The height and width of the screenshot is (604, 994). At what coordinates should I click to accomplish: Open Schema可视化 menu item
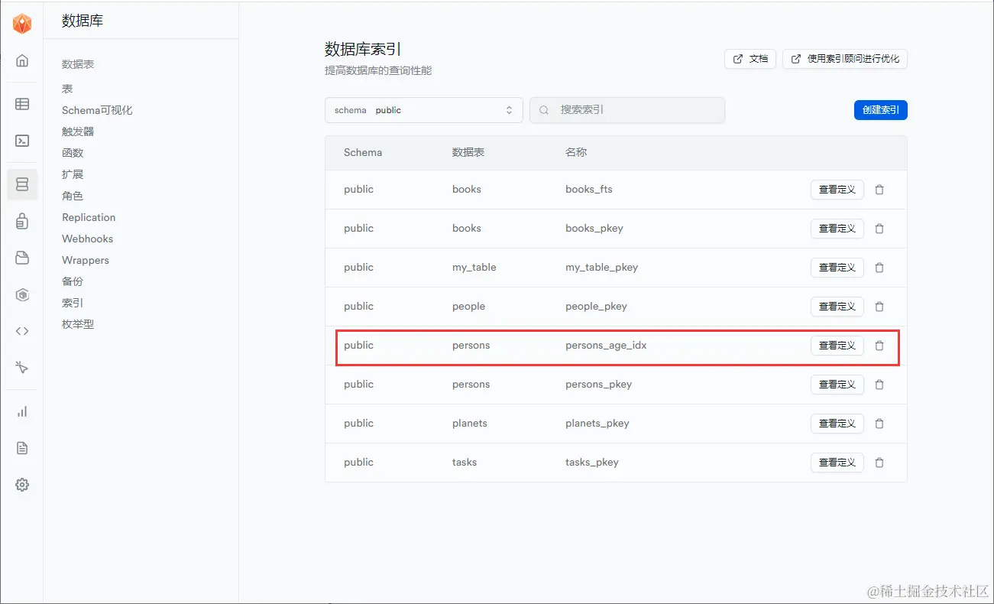[97, 110]
